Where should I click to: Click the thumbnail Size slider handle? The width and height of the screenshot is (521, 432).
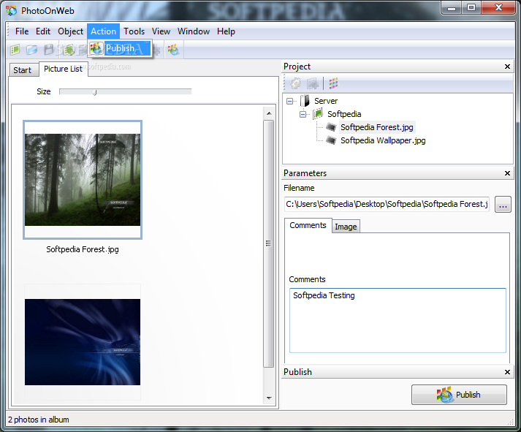tap(95, 92)
